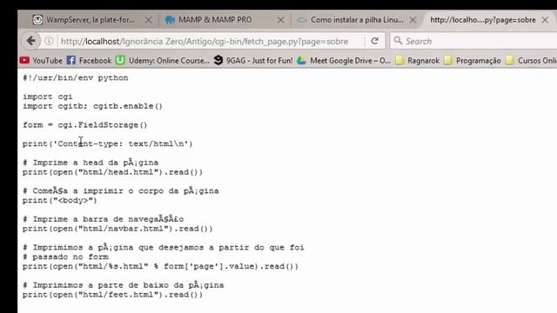Image resolution: width=557 pixels, height=313 pixels.
Task: Reload the page with the refresh icon
Action: 374,41
